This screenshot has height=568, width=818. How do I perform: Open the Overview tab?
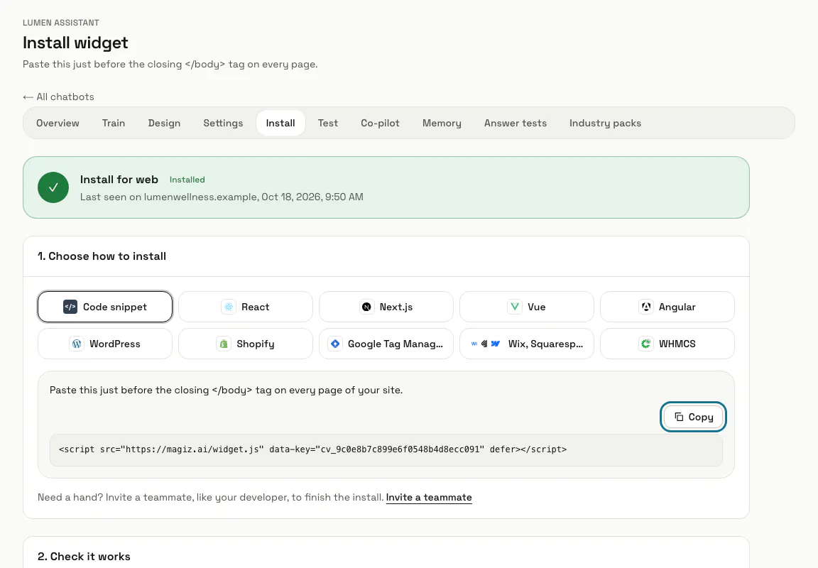pos(58,123)
